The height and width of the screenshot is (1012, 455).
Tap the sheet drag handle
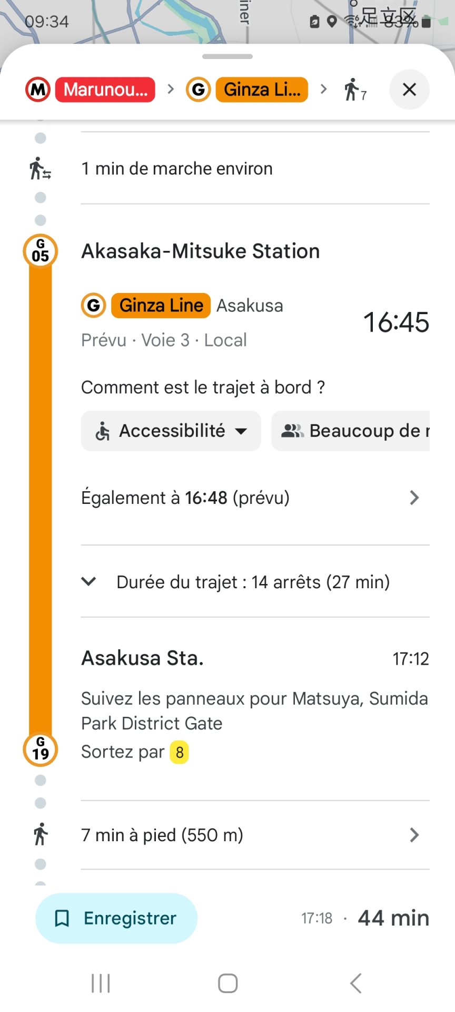(x=227, y=56)
